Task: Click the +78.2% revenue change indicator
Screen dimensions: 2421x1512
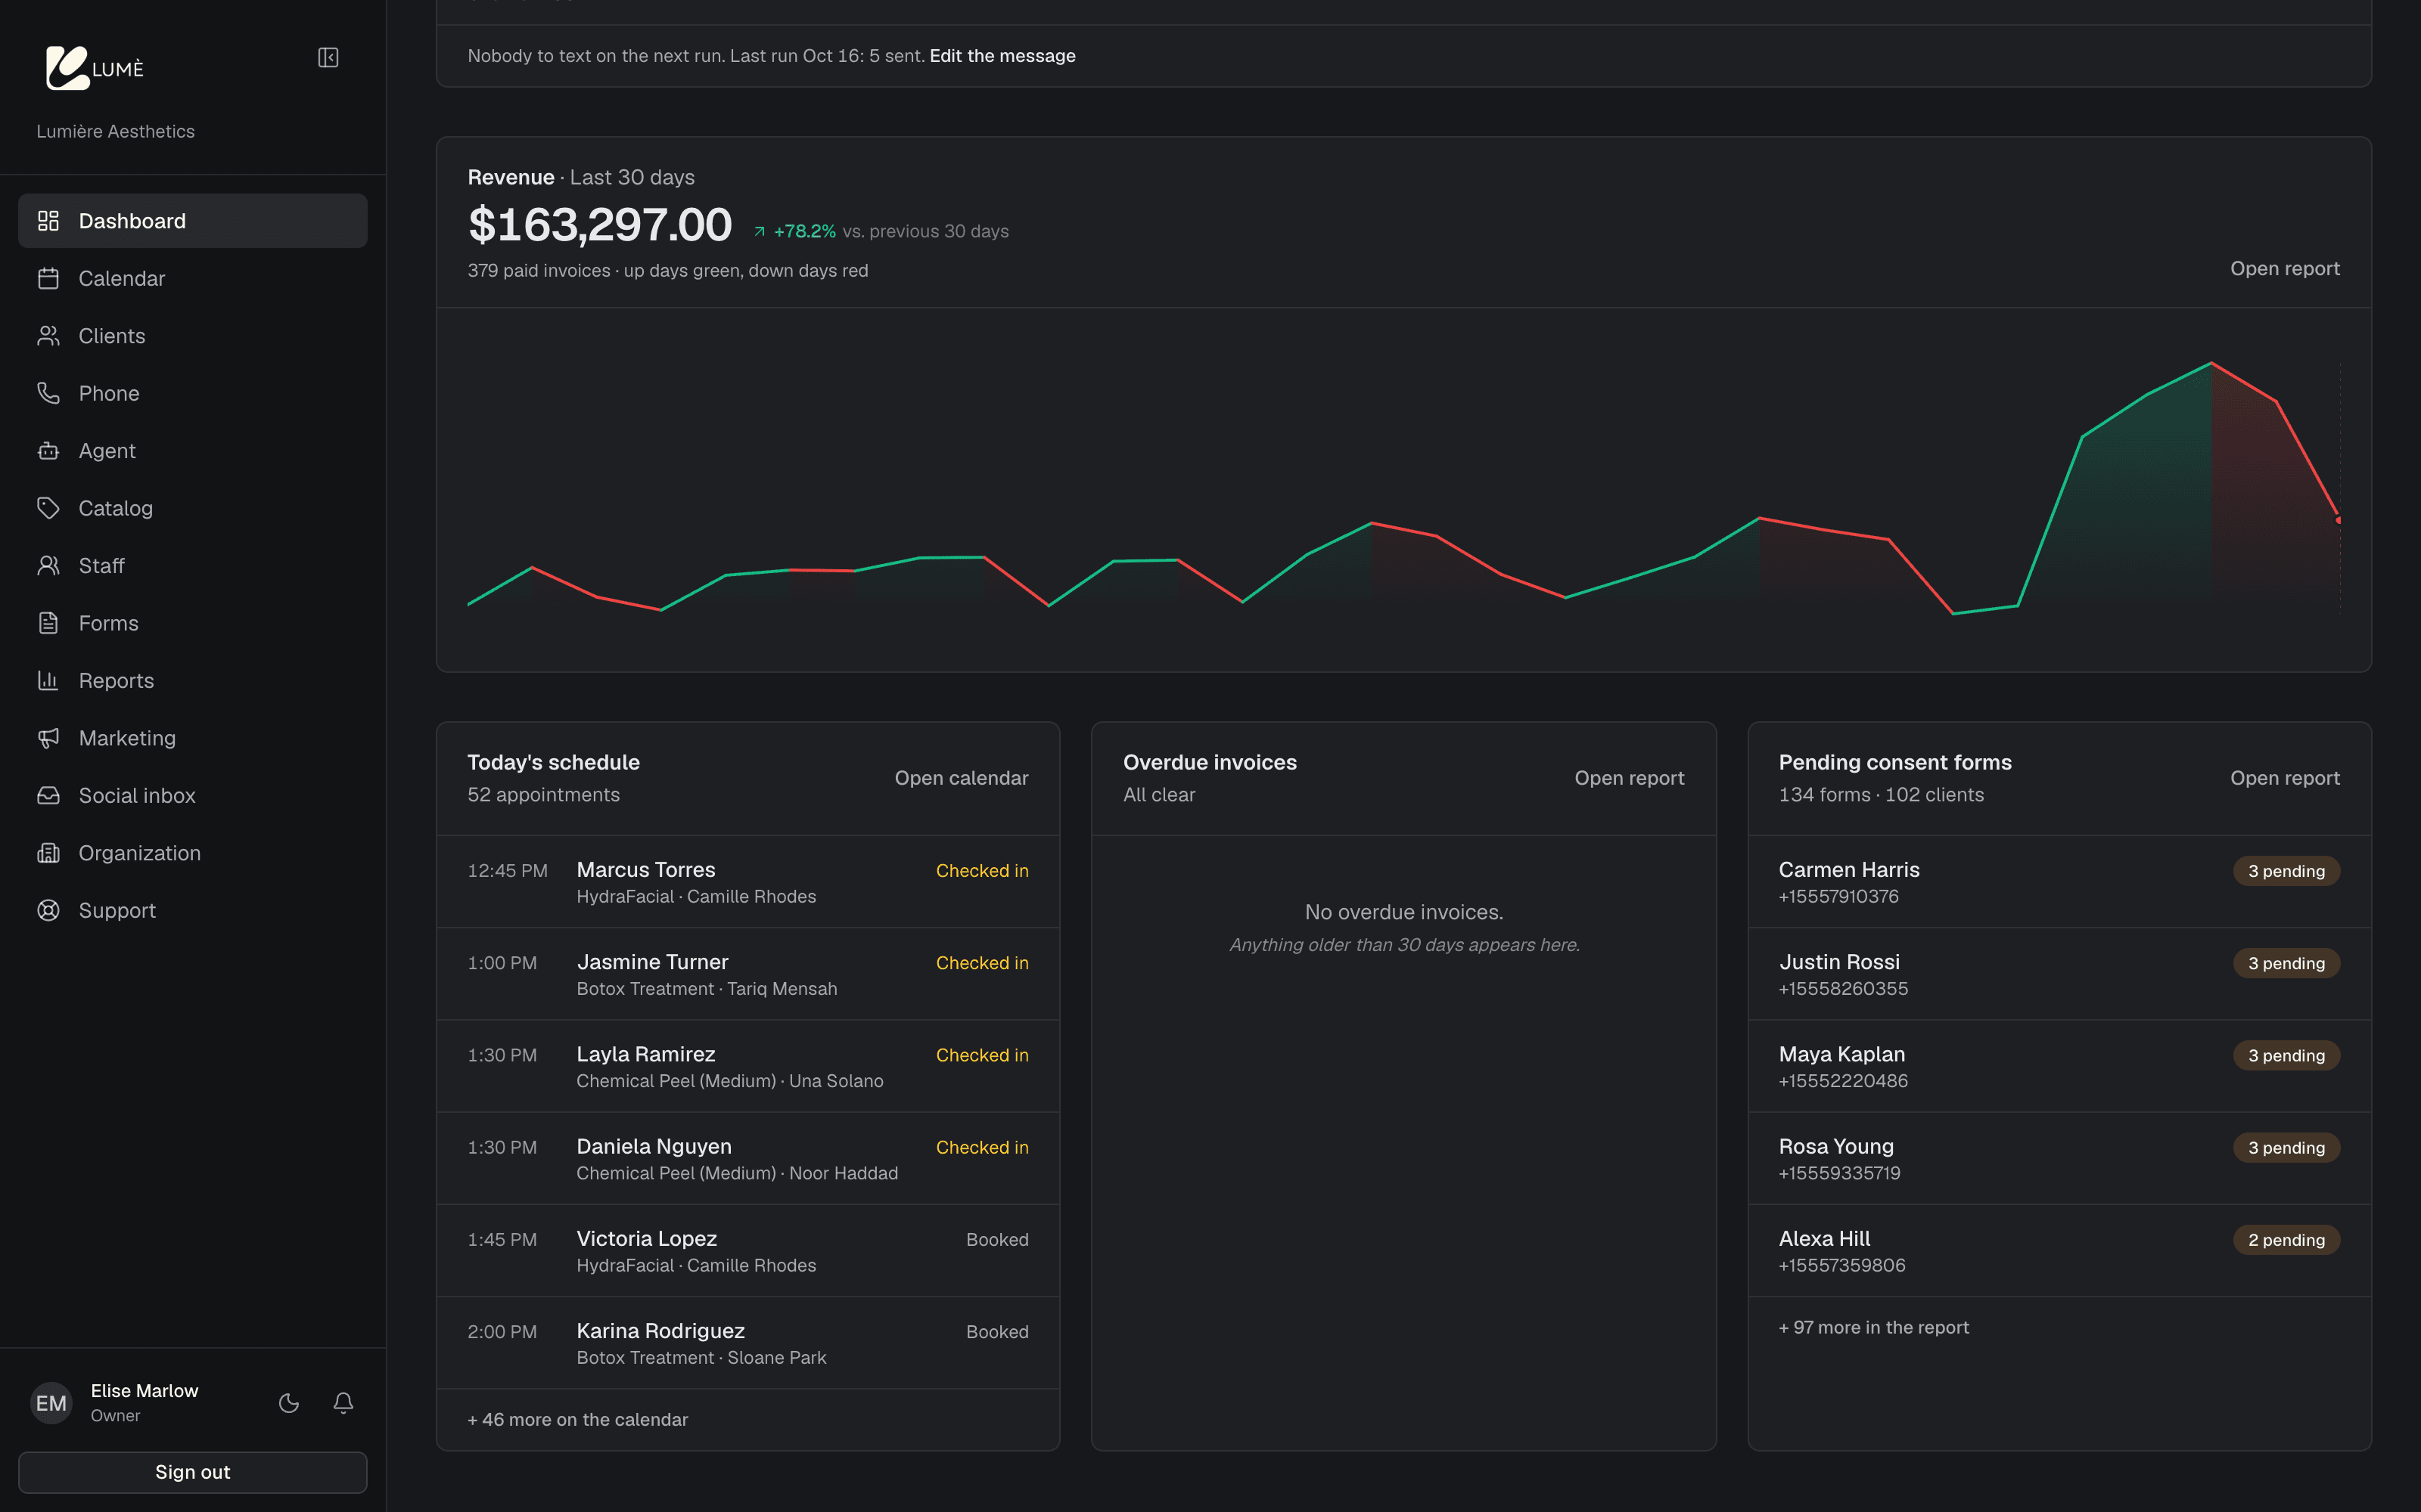Action: coord(795,231)
